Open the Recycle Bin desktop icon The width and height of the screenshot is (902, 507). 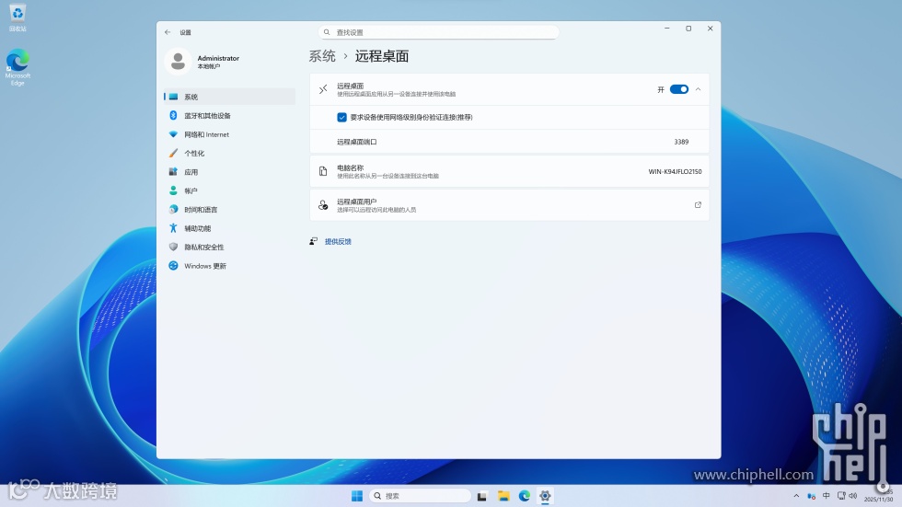(x=17, y=17)
